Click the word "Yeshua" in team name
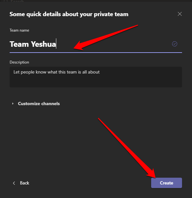 [x=43, y=44]
